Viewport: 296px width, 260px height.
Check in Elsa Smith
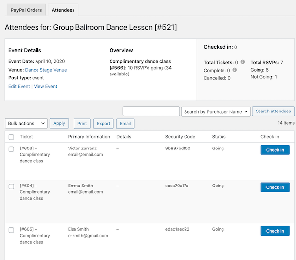pos(275,231)
